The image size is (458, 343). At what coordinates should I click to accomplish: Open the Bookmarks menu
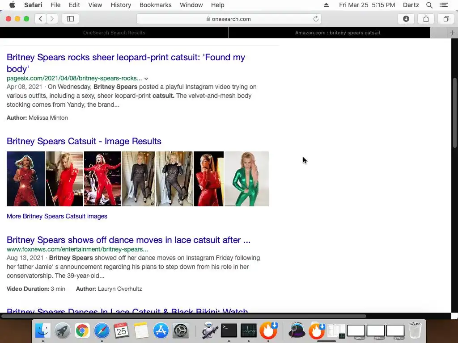[155, 5]
